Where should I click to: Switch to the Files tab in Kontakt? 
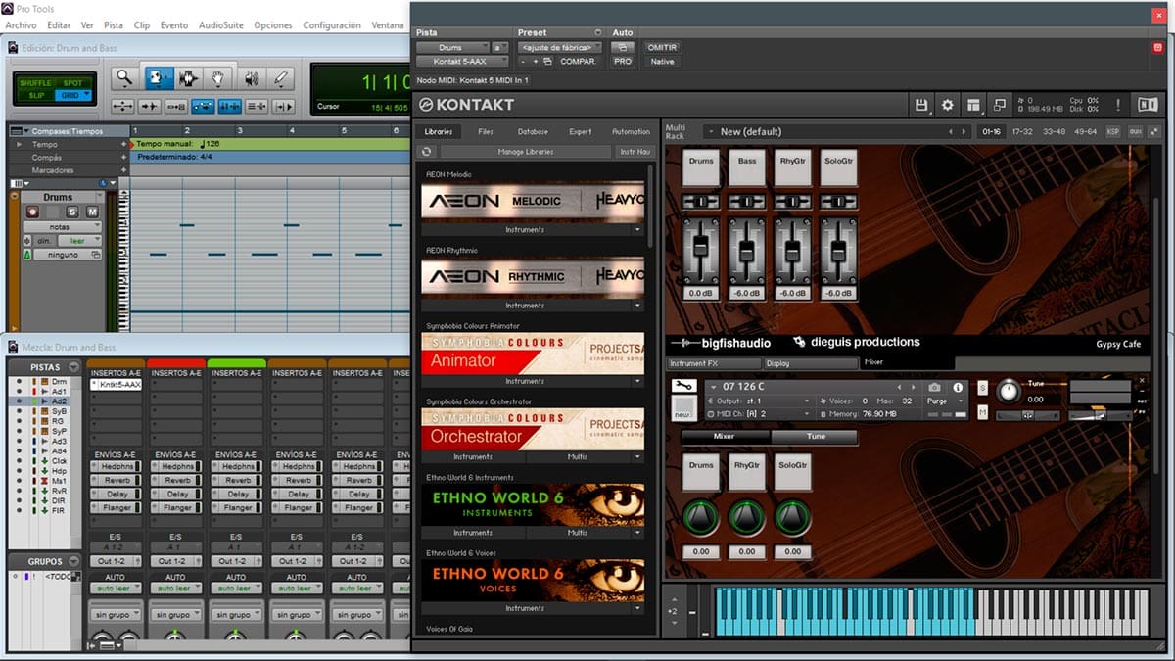486,131
